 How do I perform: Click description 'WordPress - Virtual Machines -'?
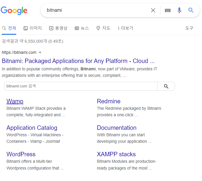pyautogui.click(x=35, y=135)
